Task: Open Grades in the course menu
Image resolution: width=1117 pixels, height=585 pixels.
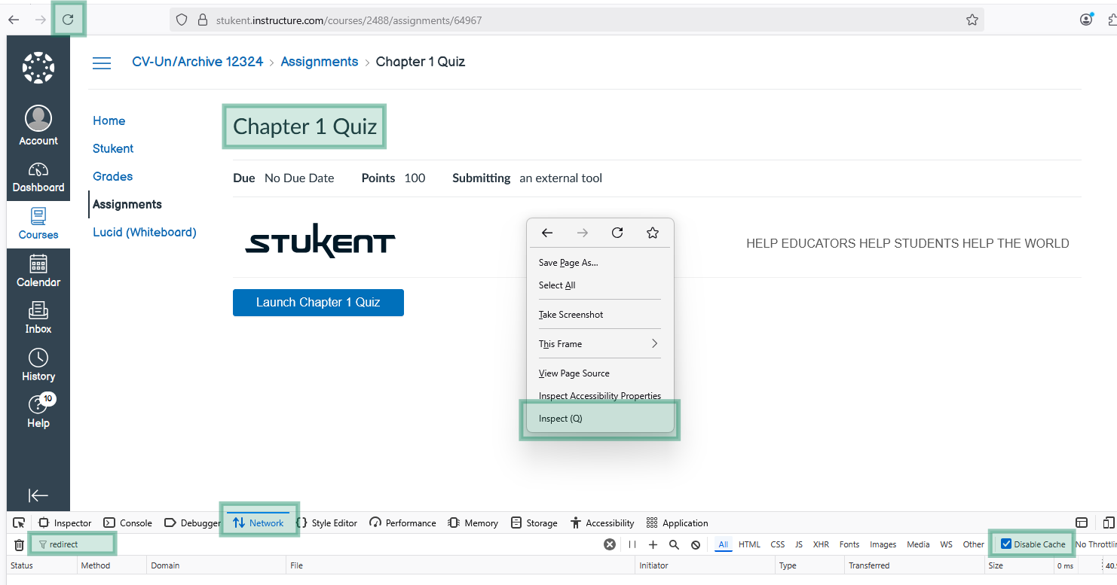Action: point(112,176)
